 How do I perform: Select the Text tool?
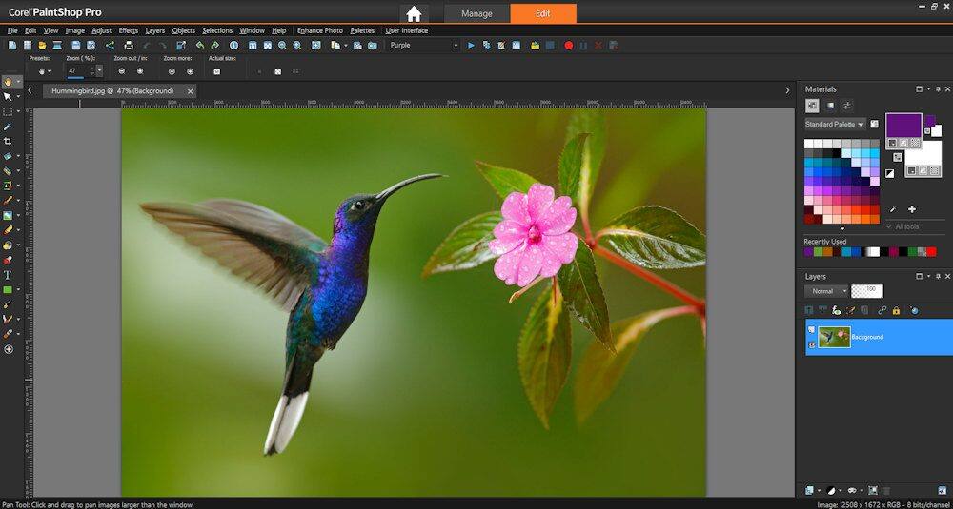pos(8,275)
